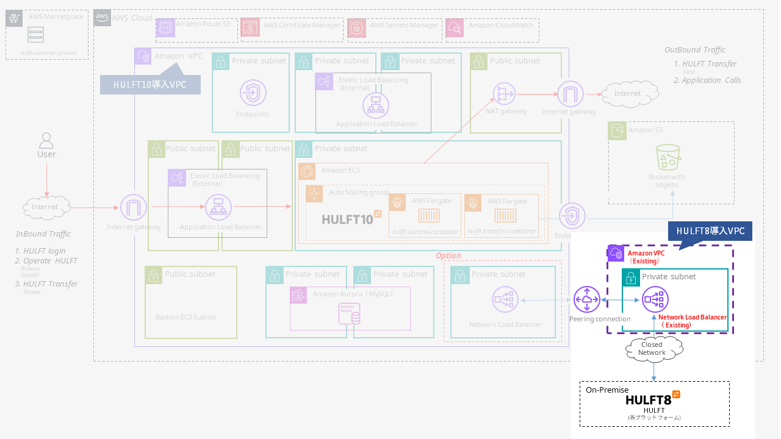Select the Amazon Route 53 service icon
Viewport: 781px width, 439px height.
tap(165, 27)
